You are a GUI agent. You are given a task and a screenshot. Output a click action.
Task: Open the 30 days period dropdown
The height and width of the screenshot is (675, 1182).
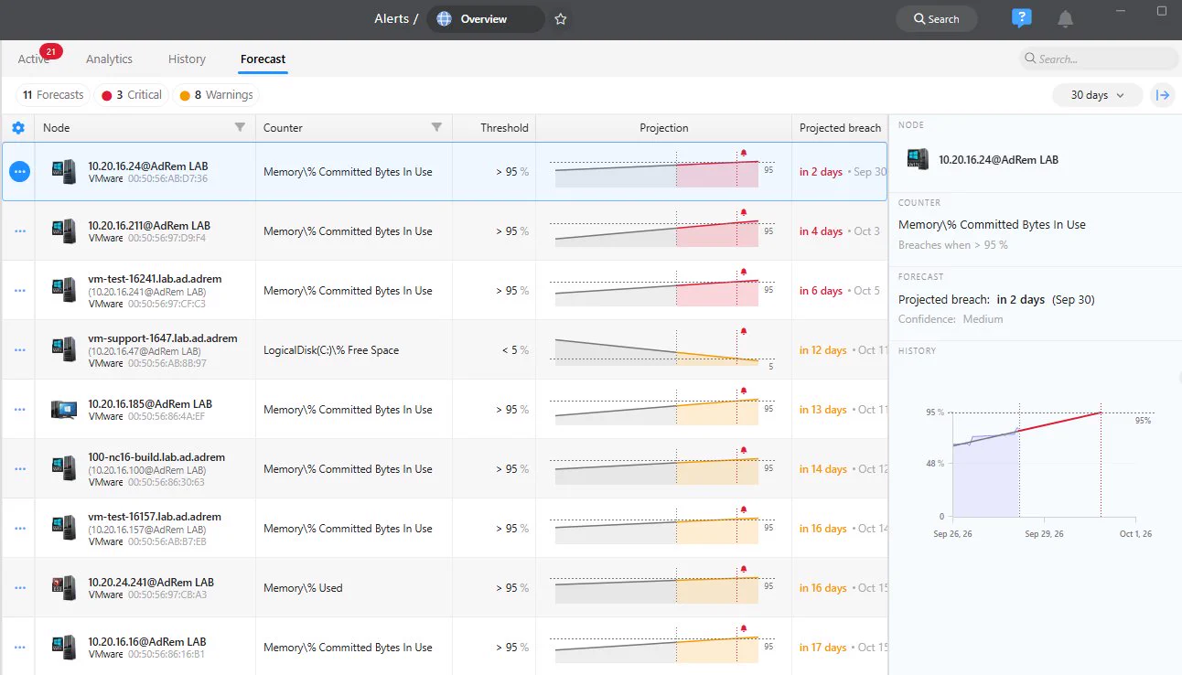point(1097,95)
